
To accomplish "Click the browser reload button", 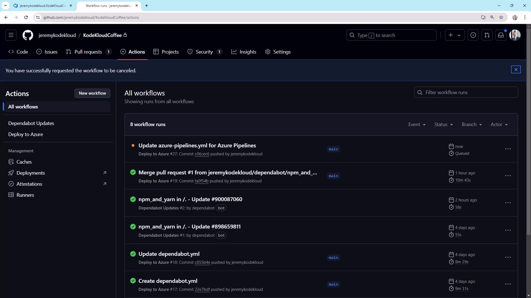I will coord(26,17).
